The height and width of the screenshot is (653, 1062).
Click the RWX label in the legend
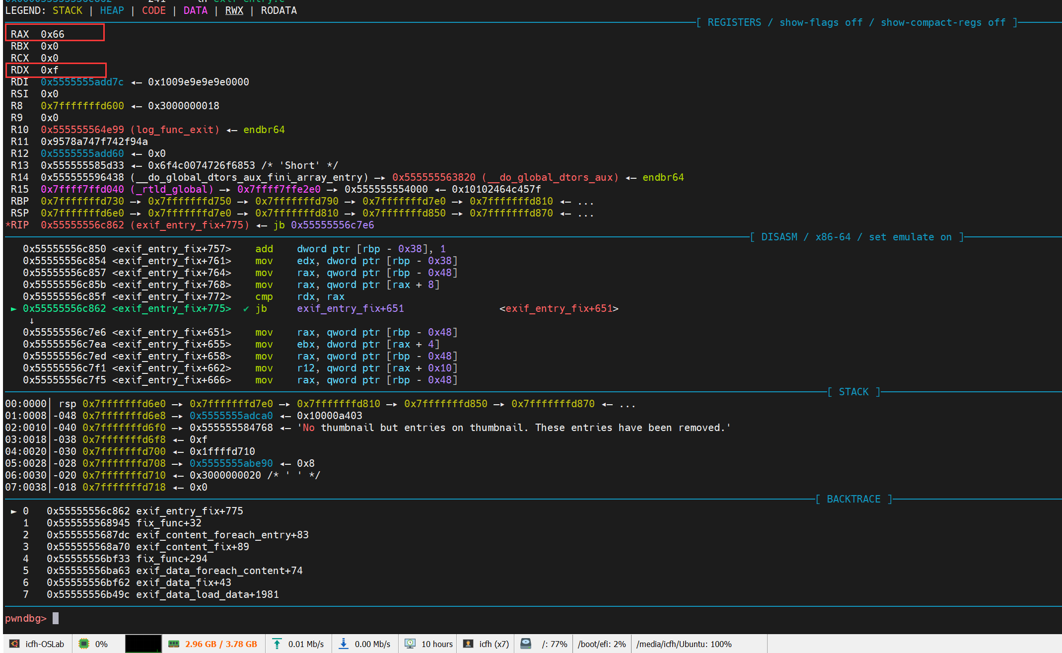[234, 10]
